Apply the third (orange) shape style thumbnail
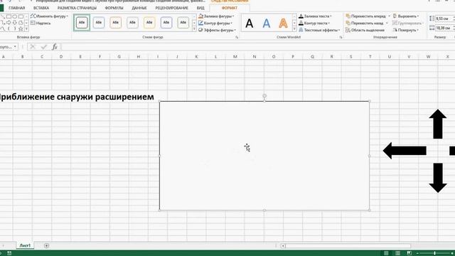The image size is (455, 256). click(x=115, y=22)
